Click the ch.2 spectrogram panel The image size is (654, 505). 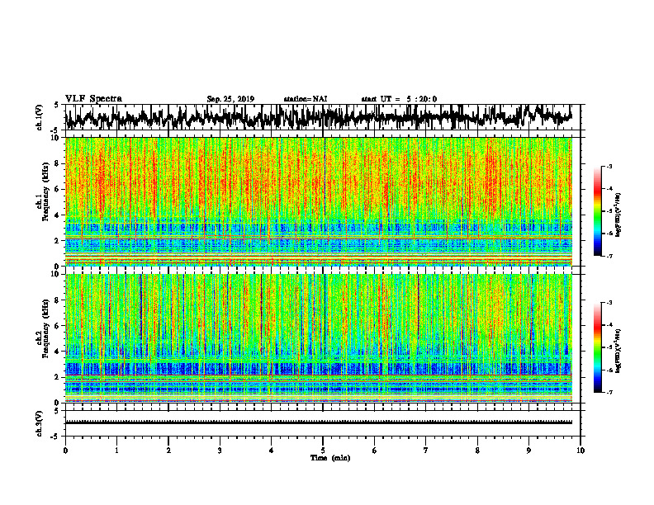coord(318,338)
